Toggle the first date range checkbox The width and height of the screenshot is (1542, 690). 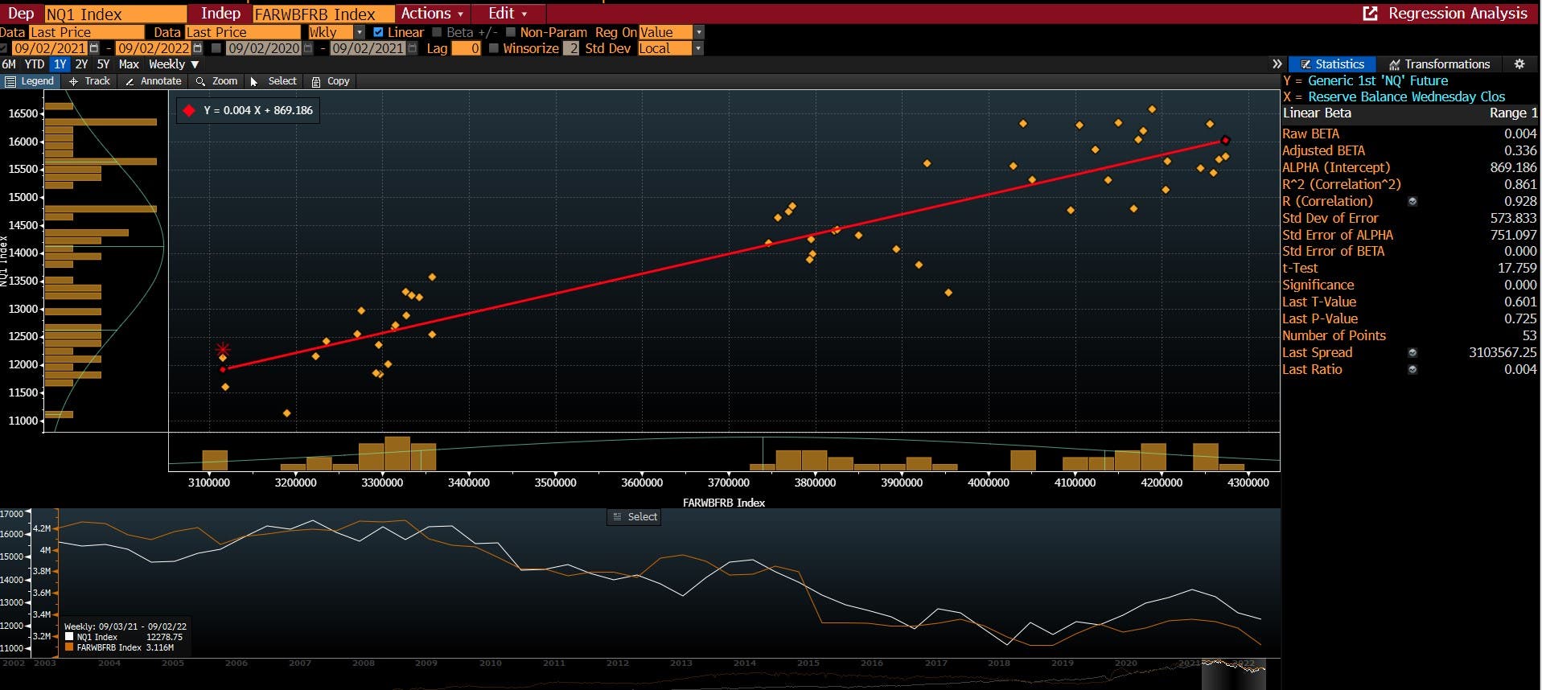coord(4,48)
